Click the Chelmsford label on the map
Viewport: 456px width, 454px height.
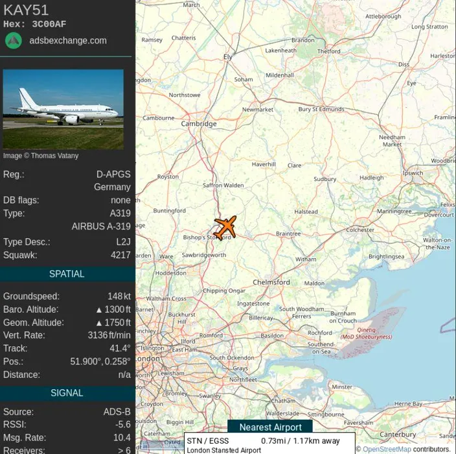coord(271,282)
